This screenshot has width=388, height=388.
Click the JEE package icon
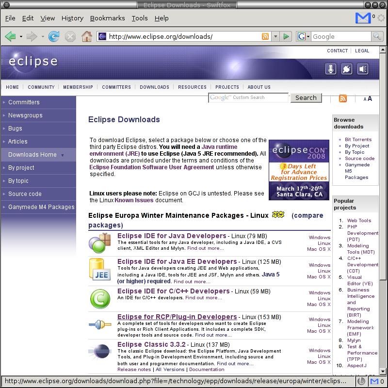coord(99,269)
